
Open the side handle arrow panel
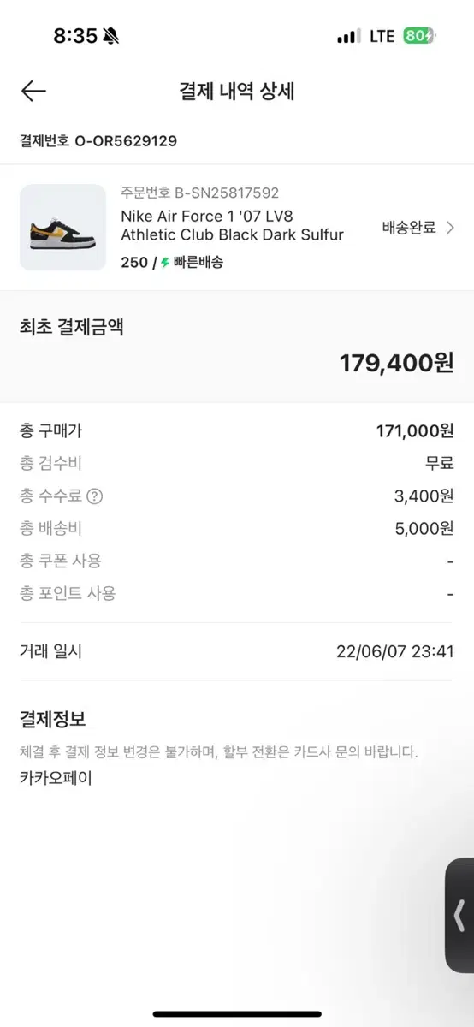point(459,915)
